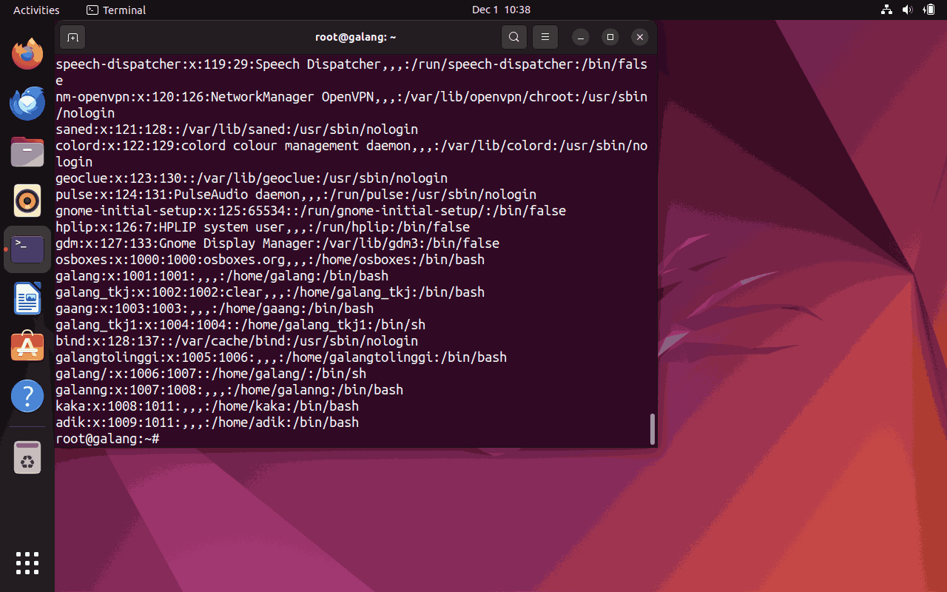
Task: Click the gaang:x:1003:1003 line
Action: tap(215, 309)
